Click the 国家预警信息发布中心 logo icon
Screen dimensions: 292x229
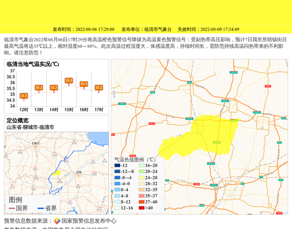click(x=57, y=221)
